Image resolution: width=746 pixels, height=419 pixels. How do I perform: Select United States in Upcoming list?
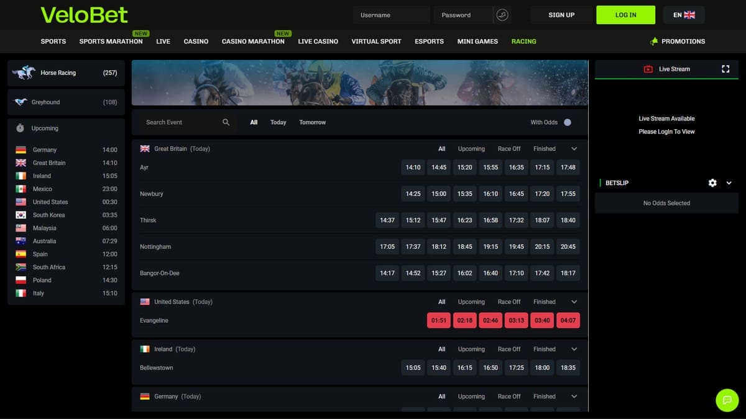[66, 202]
